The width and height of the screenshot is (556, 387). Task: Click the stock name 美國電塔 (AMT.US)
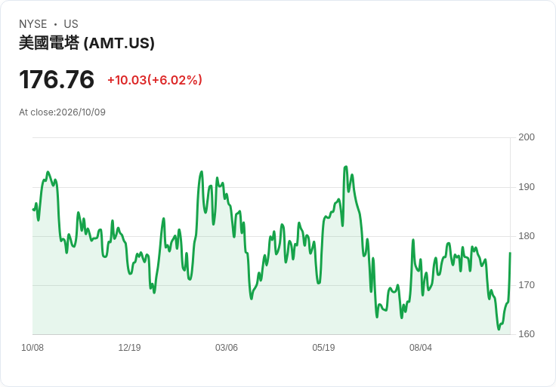(x=87, y=43)
